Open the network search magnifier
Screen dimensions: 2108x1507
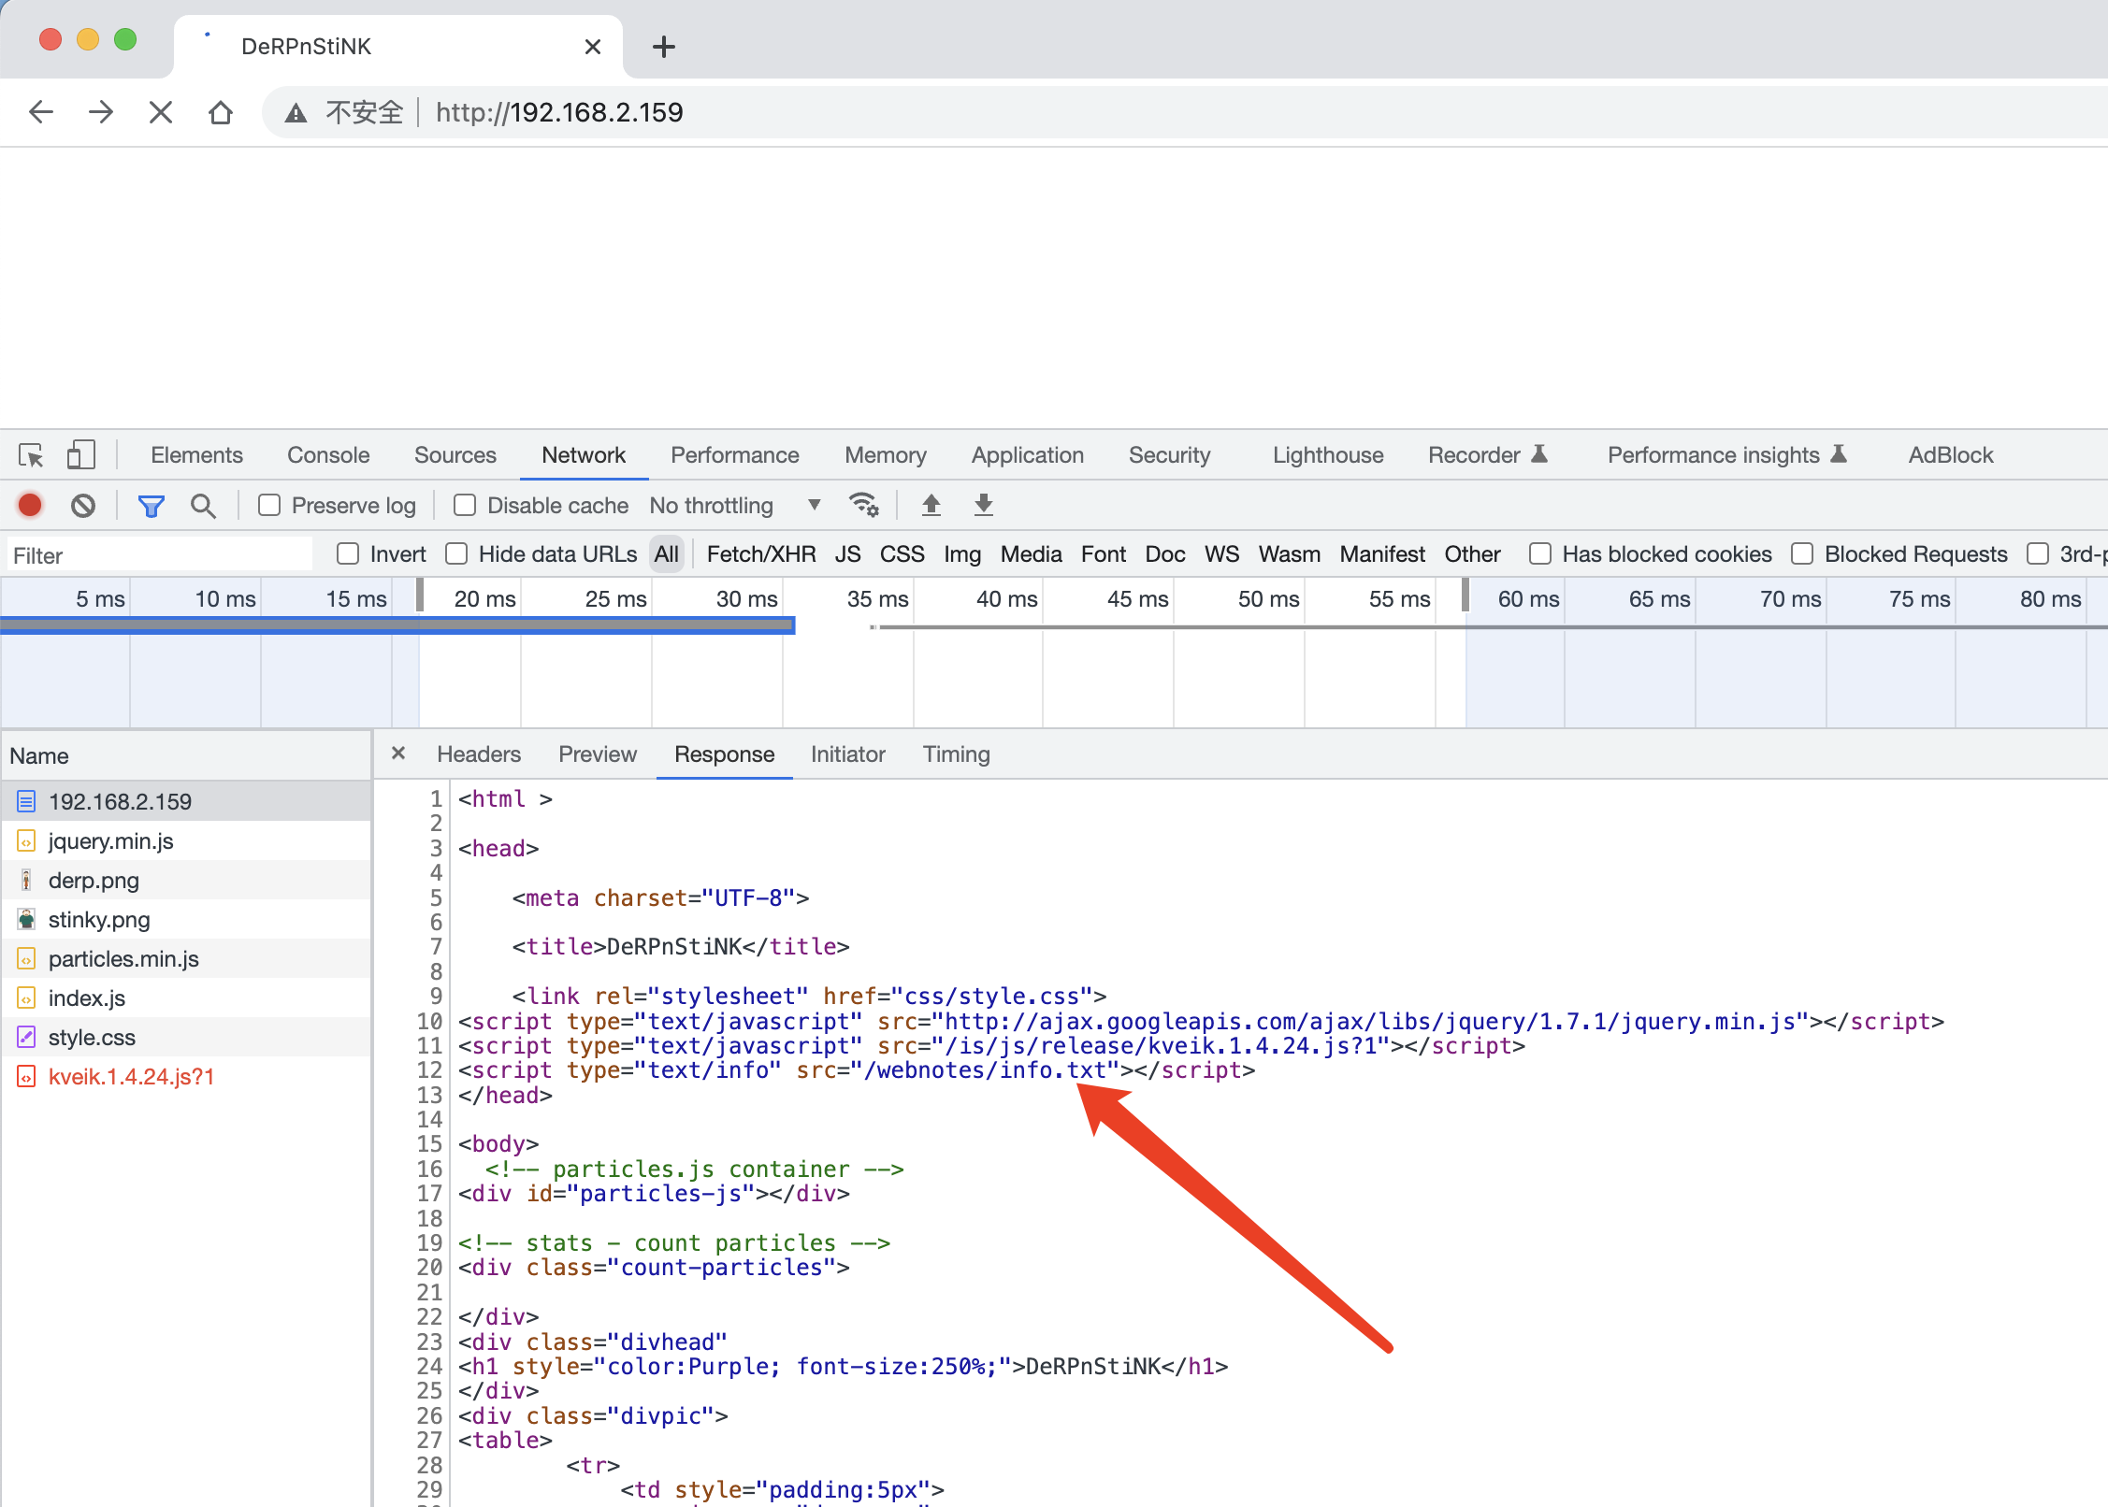(x=203, y=506)
